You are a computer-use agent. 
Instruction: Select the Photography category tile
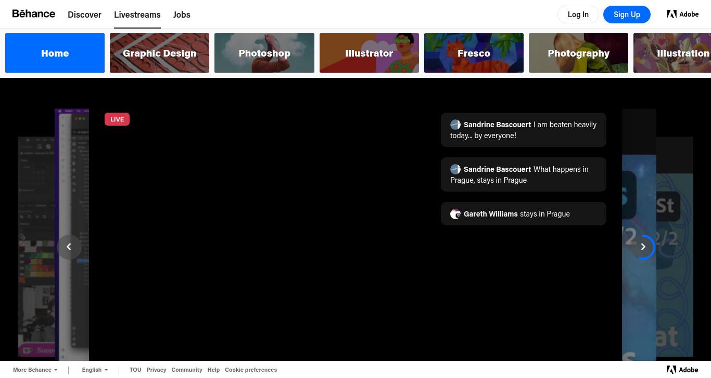[578, 53]
